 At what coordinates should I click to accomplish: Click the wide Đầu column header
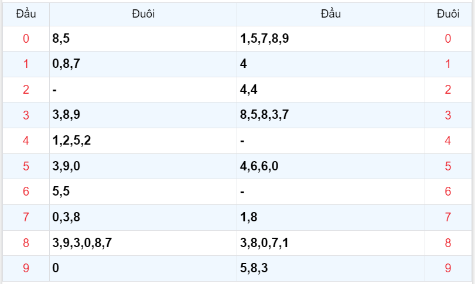(330, 14)
